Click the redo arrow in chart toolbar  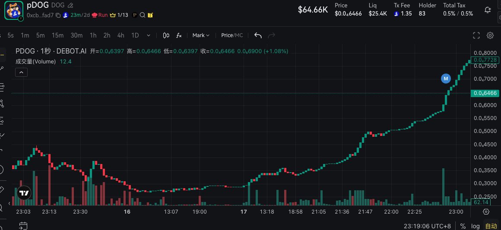pos(271,35)
